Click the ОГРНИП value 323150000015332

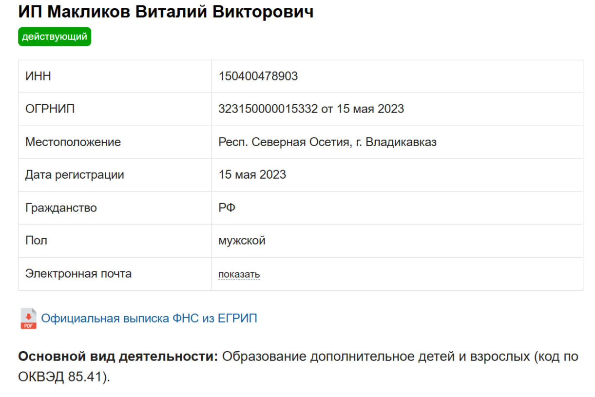pos(268,109)
